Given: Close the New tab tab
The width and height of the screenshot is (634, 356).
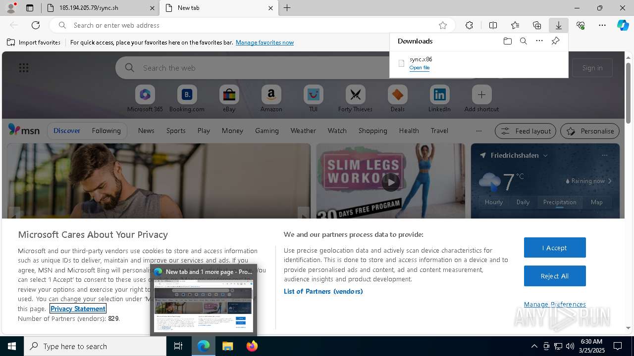Looking at the screenshot, I should click(270, 8).
